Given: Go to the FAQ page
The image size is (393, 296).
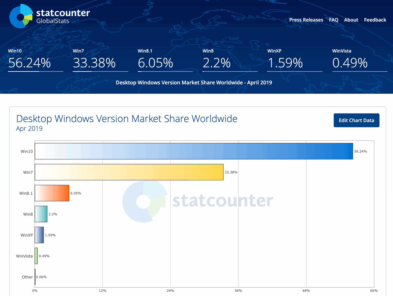Looking at the screenshot, I should pyautogui.click(x=334, y=20).
